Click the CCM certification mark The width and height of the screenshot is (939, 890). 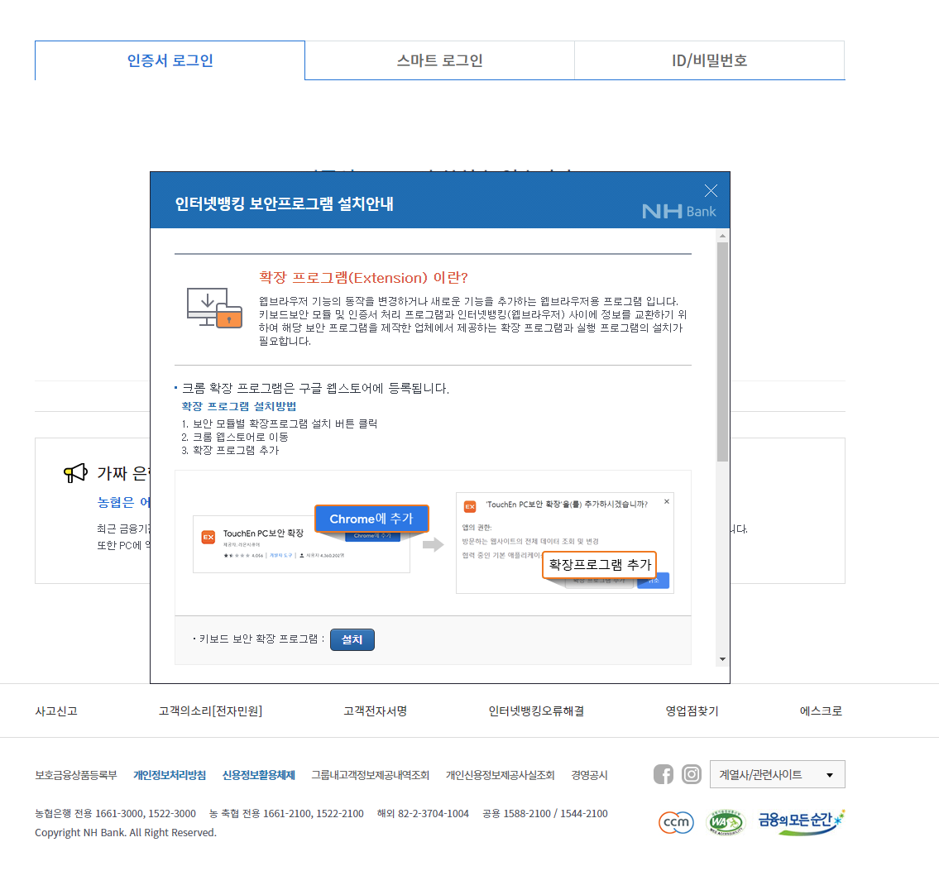coord(676,823)
